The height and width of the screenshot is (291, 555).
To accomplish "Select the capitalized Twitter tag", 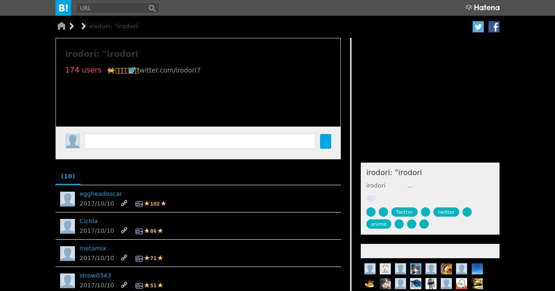I will point(404,212).
